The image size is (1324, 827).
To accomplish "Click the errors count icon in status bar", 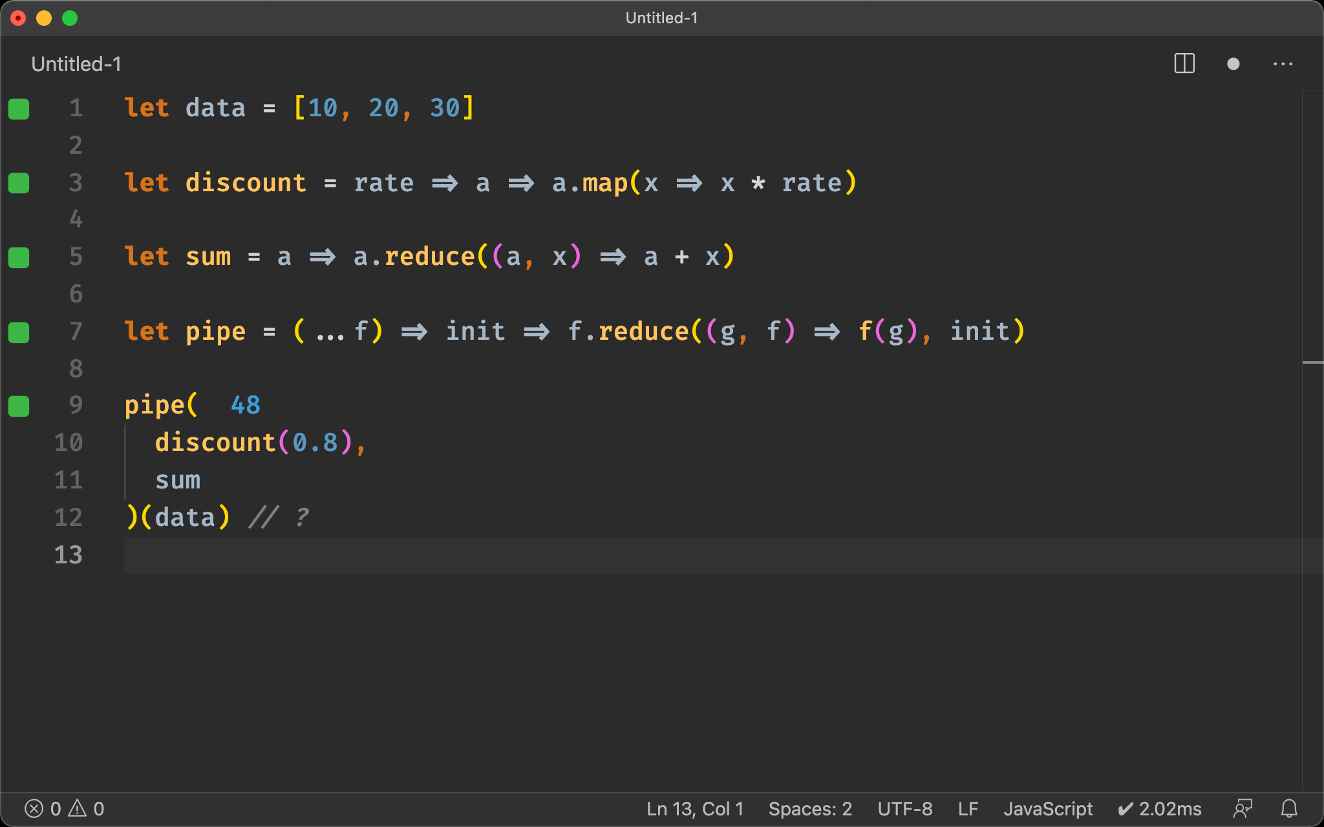I will pyautogui.click(x=34, y=808).
